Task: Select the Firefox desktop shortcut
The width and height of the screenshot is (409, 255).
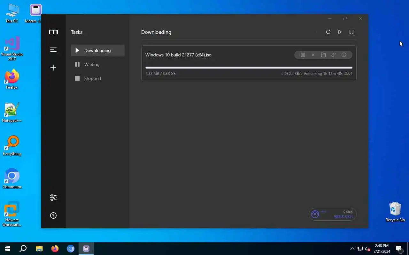Action: click(12, 79)
